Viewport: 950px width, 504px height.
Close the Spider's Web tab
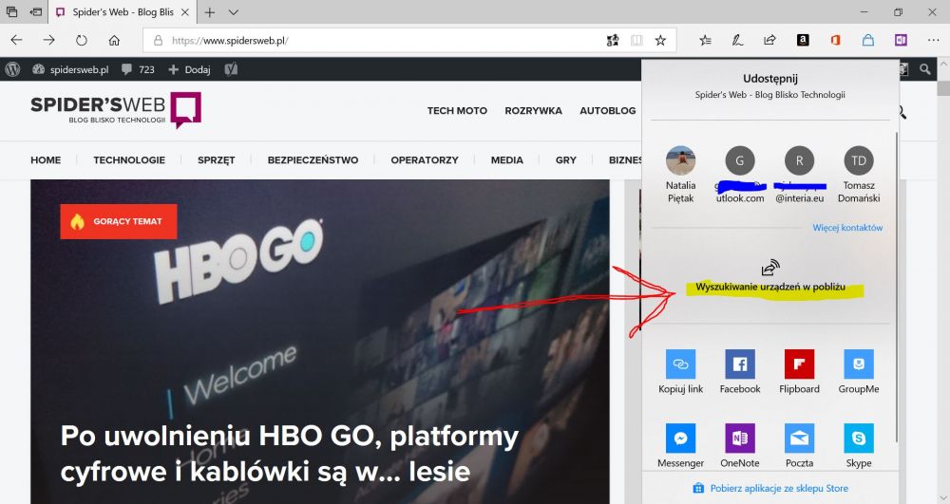[x=185, y=12]
